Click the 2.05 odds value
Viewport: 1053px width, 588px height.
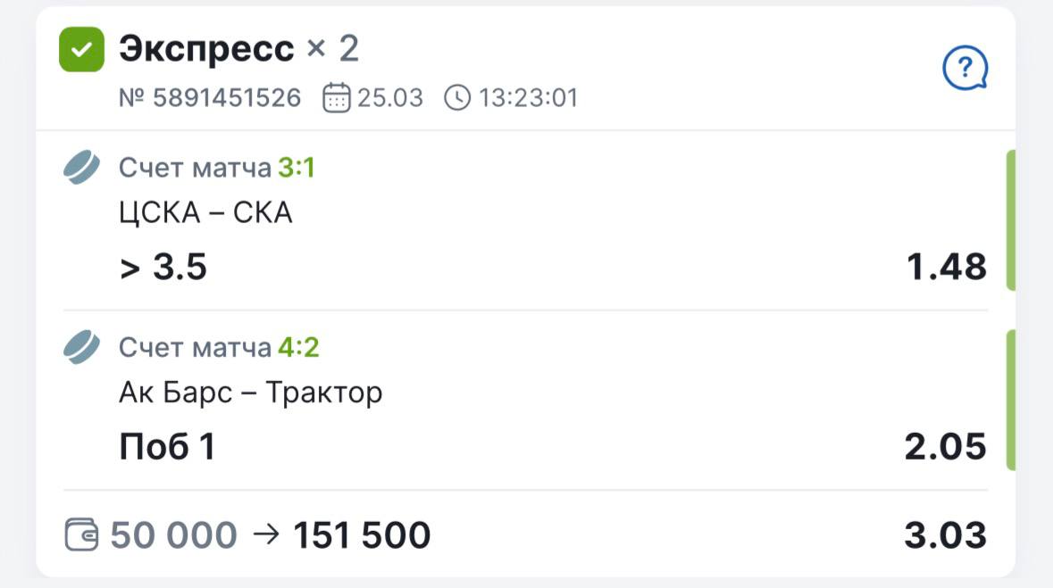pos(945,446)
